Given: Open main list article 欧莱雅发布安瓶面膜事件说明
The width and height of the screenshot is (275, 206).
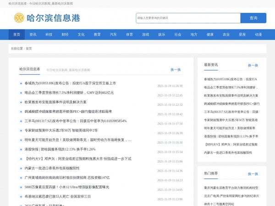Looking at the screenshot, I should (x=55, y=102).
